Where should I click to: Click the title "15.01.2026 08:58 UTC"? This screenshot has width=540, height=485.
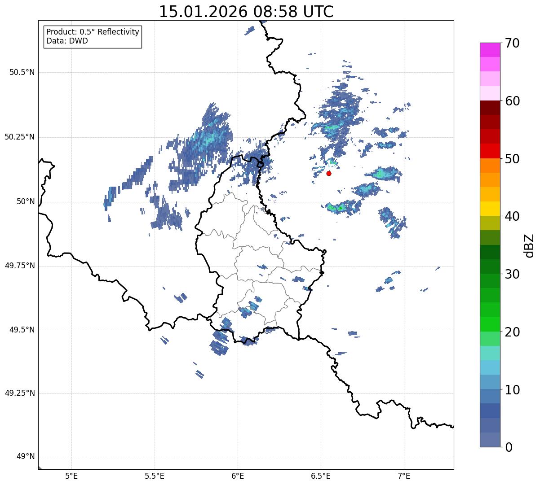[246, 12]
